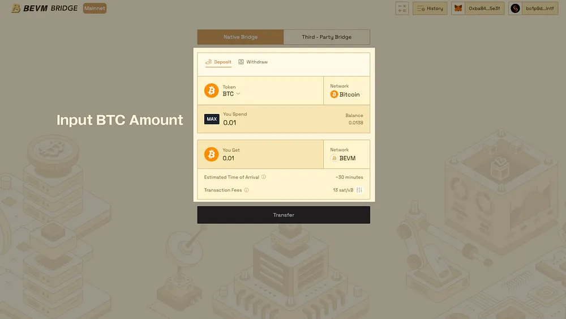Viewport: 566px width, 319px height.
Task: Click the info icon beside Transaction Fees
Action: (246, 190)
